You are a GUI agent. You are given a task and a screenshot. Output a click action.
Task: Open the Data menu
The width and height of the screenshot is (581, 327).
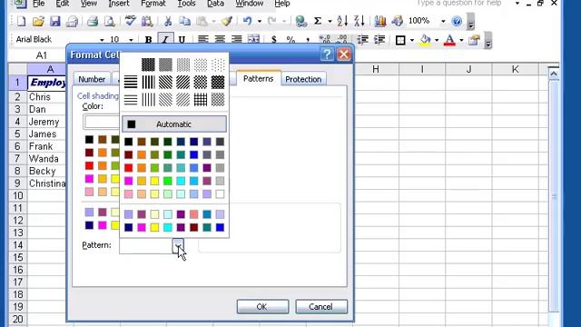pyautogui.click(x=215, y=4)
